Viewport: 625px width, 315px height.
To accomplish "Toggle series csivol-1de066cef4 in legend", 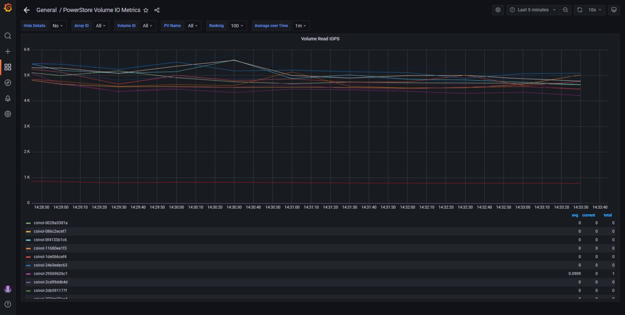I will pos(50,257).
